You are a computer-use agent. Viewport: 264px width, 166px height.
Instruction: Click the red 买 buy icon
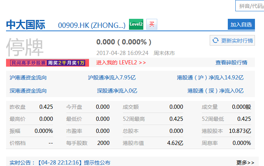click(152, 24)
